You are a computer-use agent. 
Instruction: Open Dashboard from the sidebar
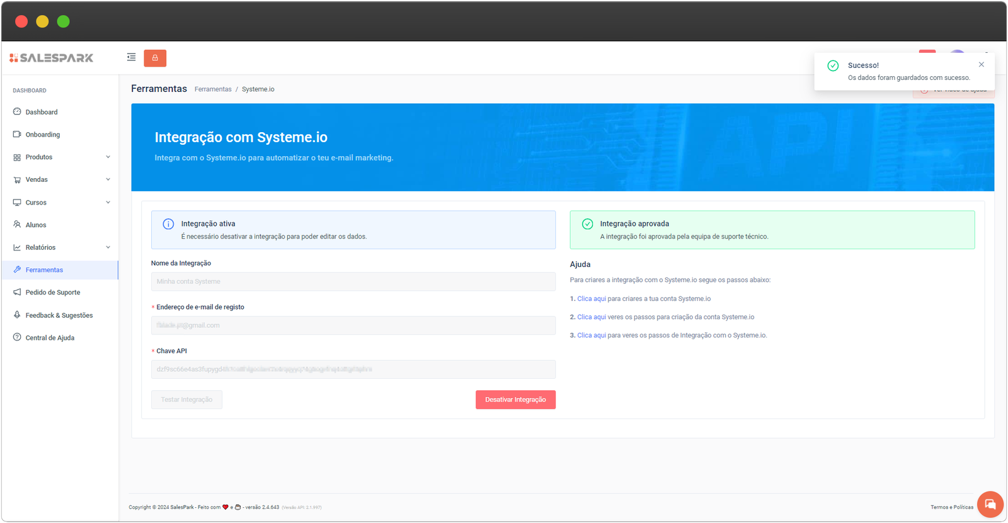pos(42,112)
